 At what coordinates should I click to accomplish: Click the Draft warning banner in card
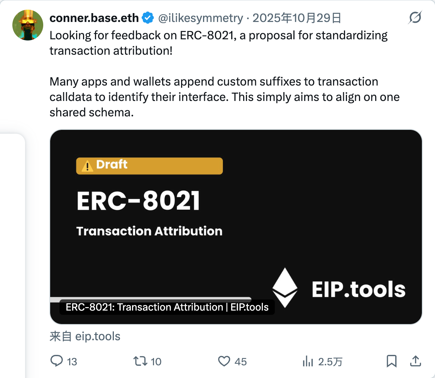click(x=149, y=166)
